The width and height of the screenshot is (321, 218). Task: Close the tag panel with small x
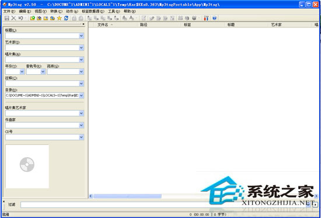coord(83,24)
